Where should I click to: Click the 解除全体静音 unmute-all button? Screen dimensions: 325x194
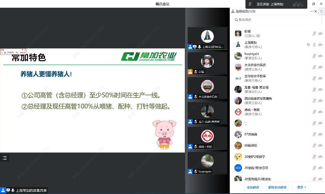[x=277, y=187]
